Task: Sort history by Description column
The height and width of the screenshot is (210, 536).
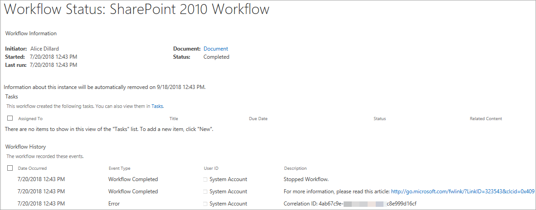Action: [x=295, y=168]
